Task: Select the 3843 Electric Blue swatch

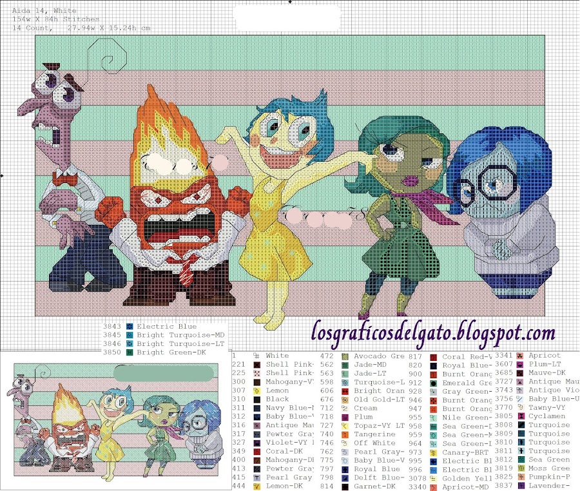Action: tap(130, 326)
